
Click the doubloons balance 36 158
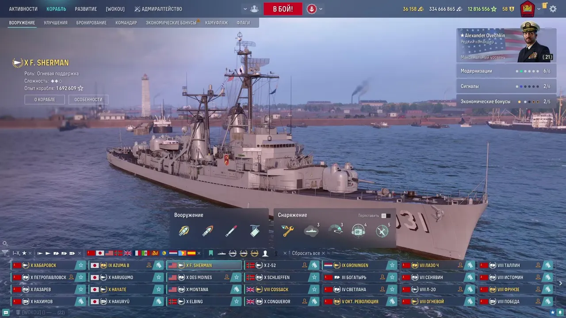click(x=413, y=9)
